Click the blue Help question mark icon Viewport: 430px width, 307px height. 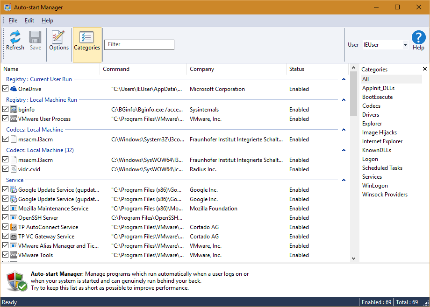418,38
